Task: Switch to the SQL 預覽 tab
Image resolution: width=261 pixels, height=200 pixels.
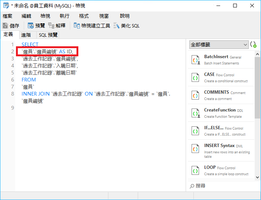Action: [48, 35]
